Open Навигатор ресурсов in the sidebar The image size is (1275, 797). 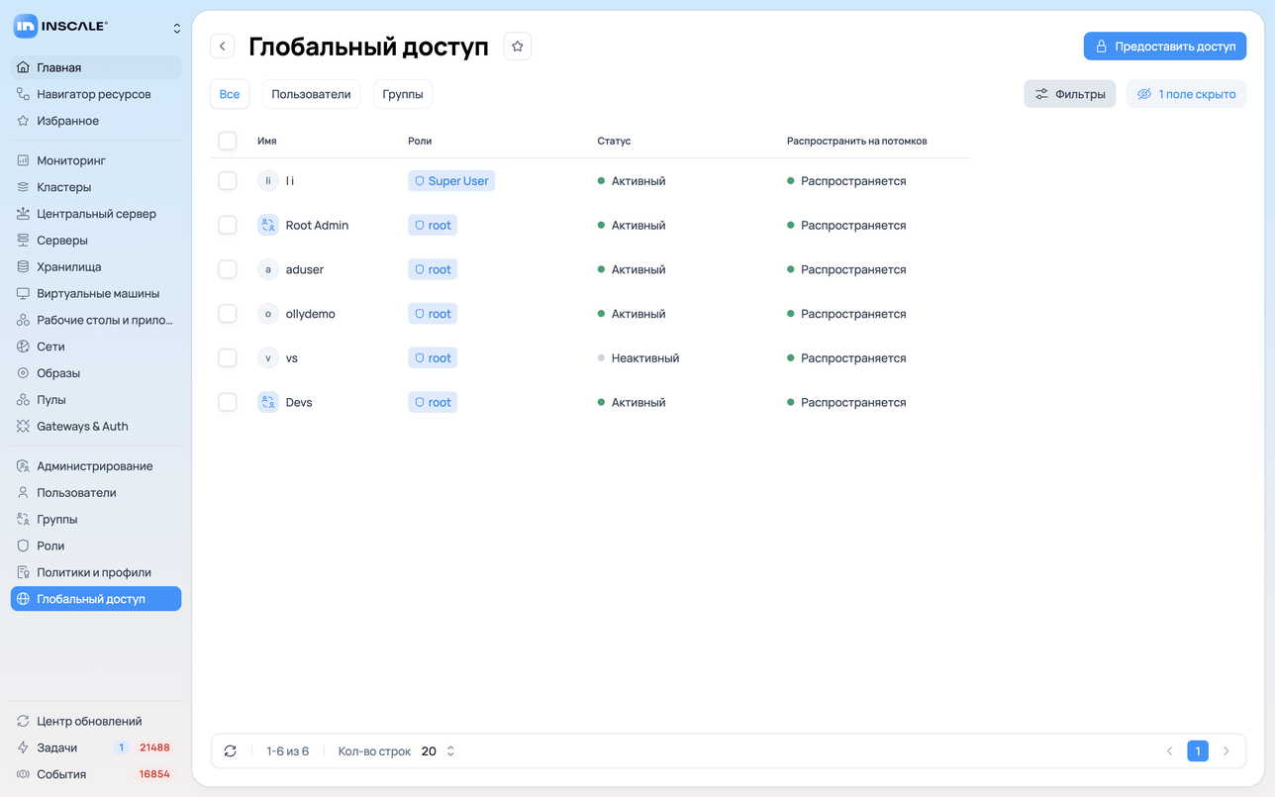coord(96,94)
